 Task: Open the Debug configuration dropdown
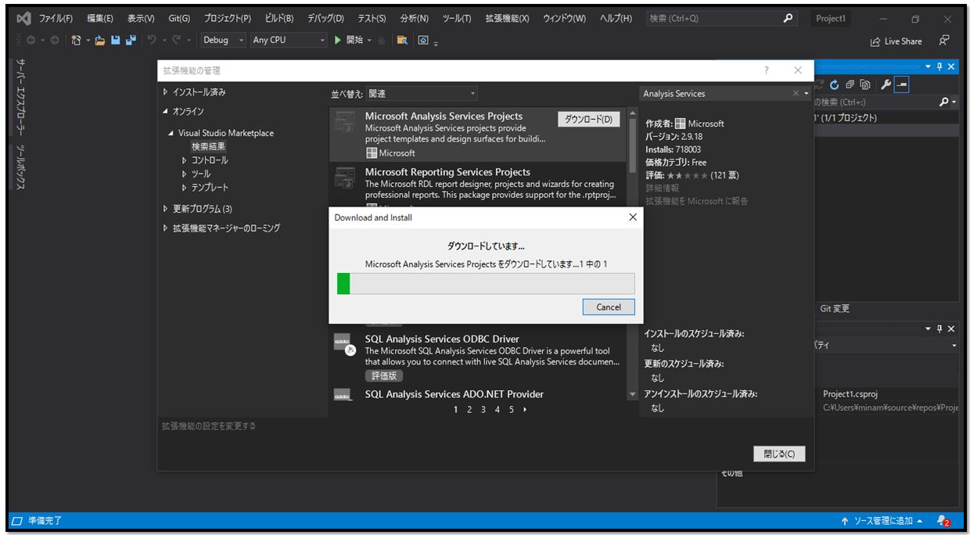pyautogui.click(x=224, y=40)
